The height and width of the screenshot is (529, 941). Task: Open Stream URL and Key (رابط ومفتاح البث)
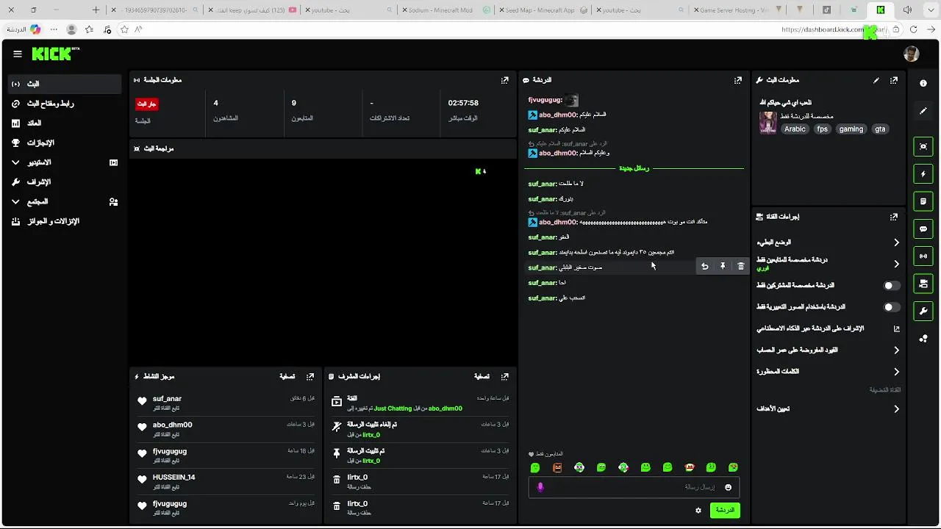(x=65, y=104)
